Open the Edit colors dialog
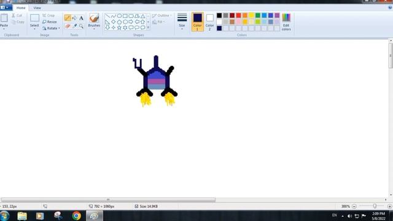Screen dimensions: 393x221 (x=286, y=22)
